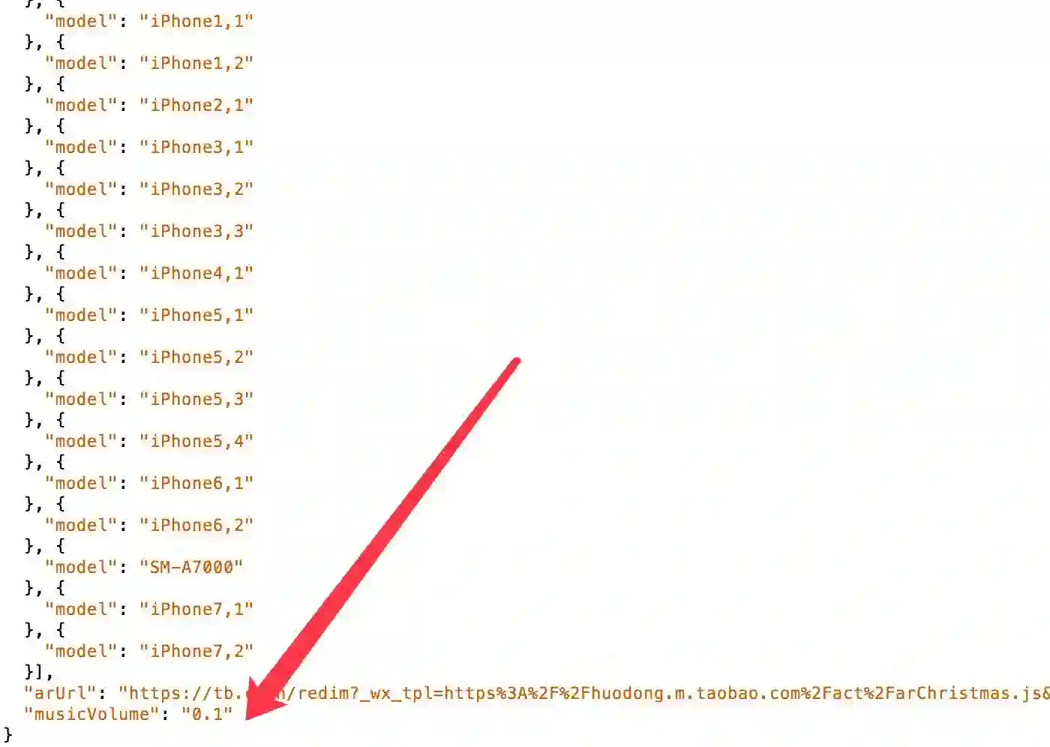
Task: Open the taobao arUrl link value
Action: 584,693
